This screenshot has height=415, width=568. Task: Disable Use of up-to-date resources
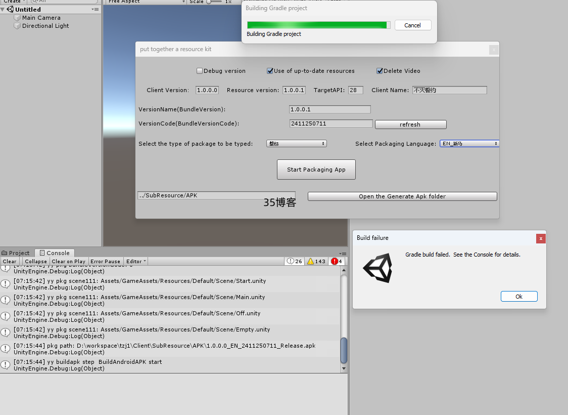[270, 71]
